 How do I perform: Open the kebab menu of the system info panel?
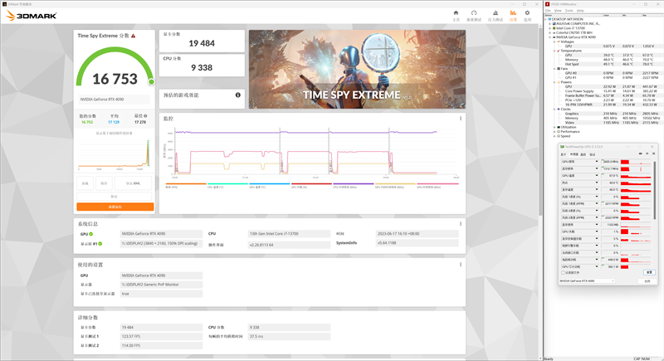point(461,223)
